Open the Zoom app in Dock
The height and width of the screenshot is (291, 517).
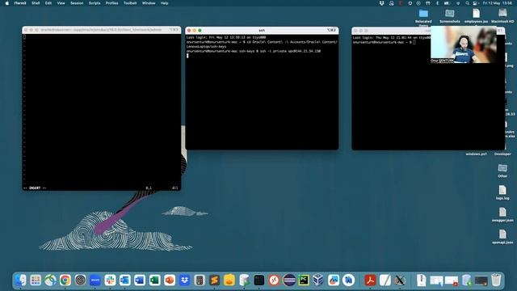click(95, 280)
